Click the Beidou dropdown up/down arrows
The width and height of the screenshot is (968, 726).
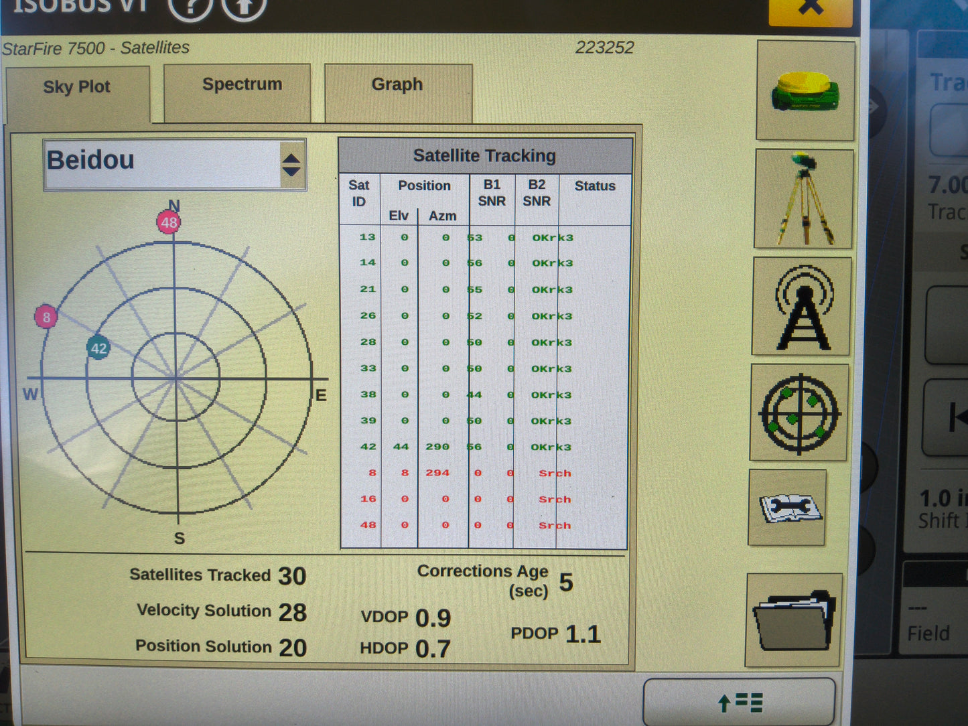[291, 165]
